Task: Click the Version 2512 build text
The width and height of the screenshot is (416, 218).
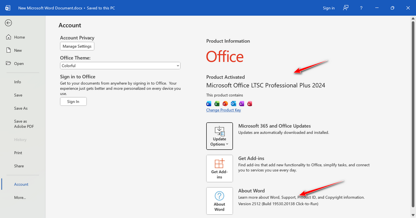Action: coord(278,204)
